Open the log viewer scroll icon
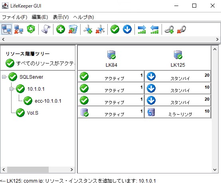This screenshot has width=221, height=183. (x=46, y=29)
